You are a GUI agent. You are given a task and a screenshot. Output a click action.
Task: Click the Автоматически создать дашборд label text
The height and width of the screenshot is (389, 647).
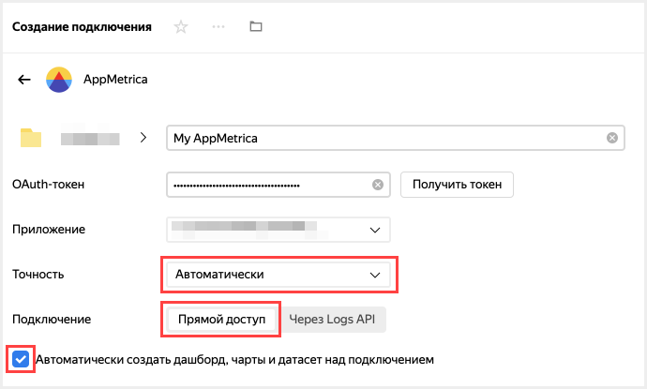234,359
